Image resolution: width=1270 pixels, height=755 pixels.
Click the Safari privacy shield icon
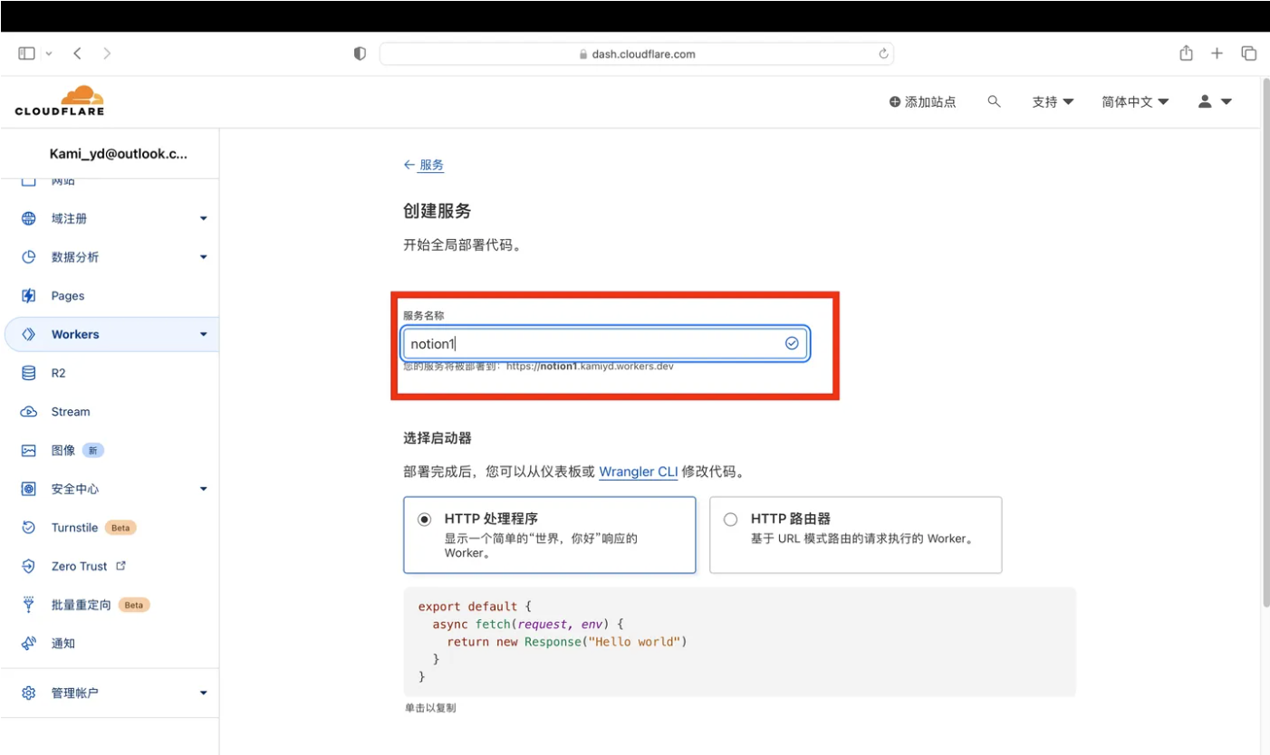360,54
